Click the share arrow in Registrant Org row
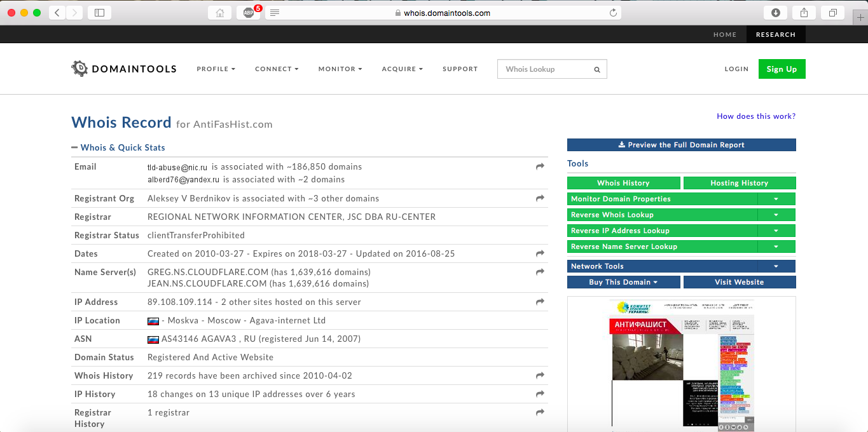 pos(540,198)
